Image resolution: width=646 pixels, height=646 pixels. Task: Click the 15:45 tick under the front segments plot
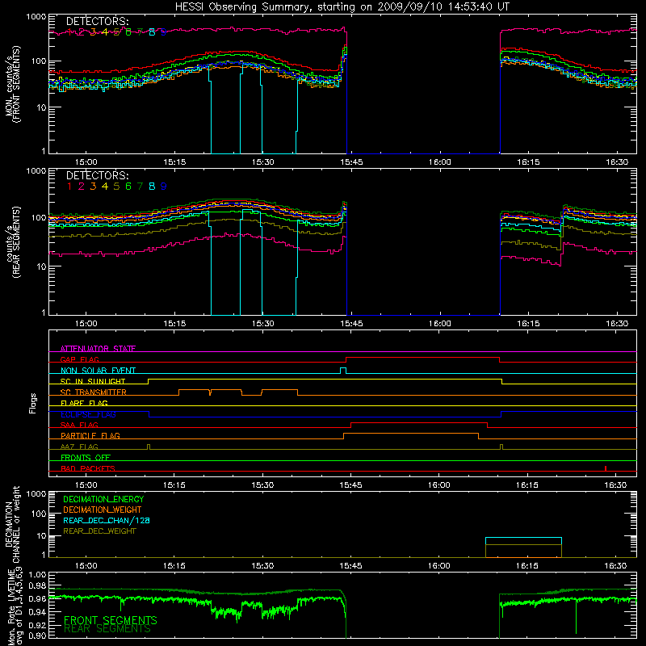(x=351, y=162)
